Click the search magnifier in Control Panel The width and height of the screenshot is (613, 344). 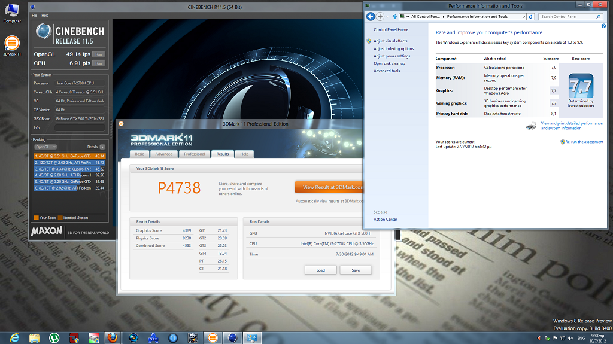[x=598, y=16]
